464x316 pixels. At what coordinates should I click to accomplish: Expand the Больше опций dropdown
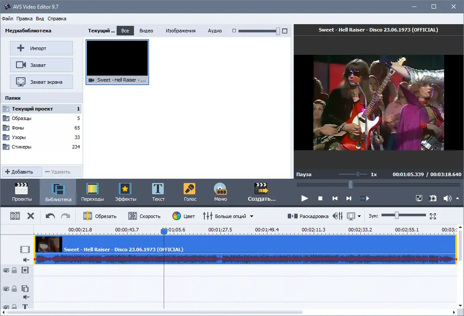[x=251, y=216]
